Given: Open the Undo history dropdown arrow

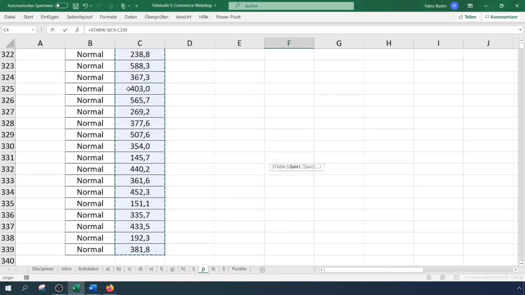Looking at the screenshot, I should coord(91,6).
